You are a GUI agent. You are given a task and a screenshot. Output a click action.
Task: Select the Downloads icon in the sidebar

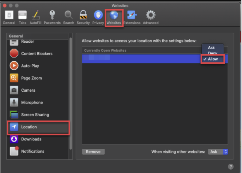14,139
